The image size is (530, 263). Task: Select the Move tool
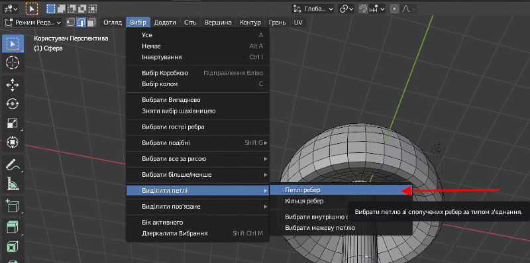pos(13,85)
